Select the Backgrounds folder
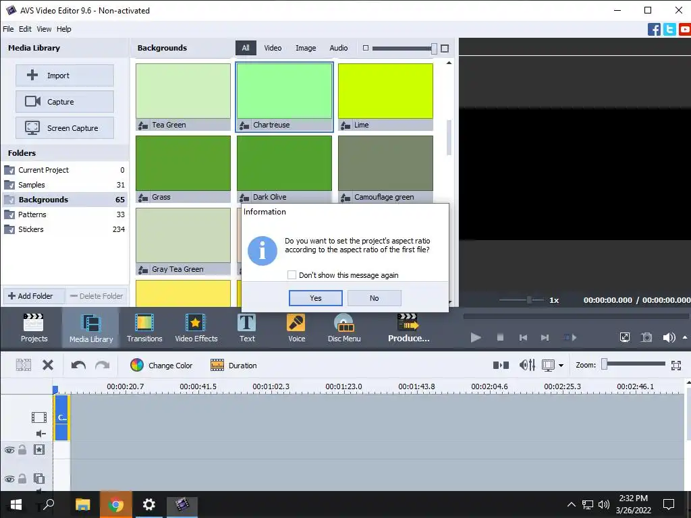The height and width of the screenshot is (518, 691). coord(65,200)
